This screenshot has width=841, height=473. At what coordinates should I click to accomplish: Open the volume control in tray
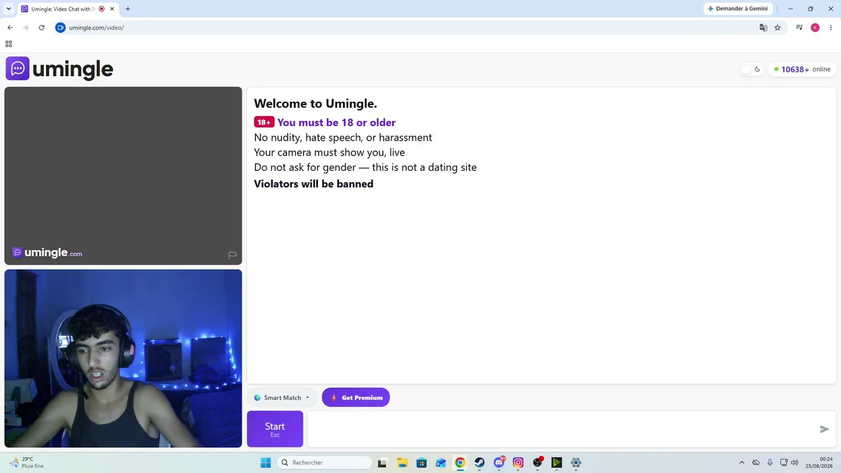click(x=795, y=462)
